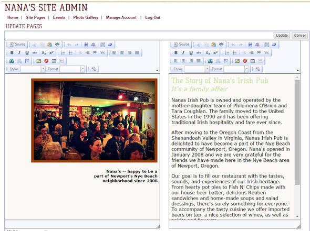Click the Update button
This screenshot has height=231, width=310.
(x=282, y=36)
